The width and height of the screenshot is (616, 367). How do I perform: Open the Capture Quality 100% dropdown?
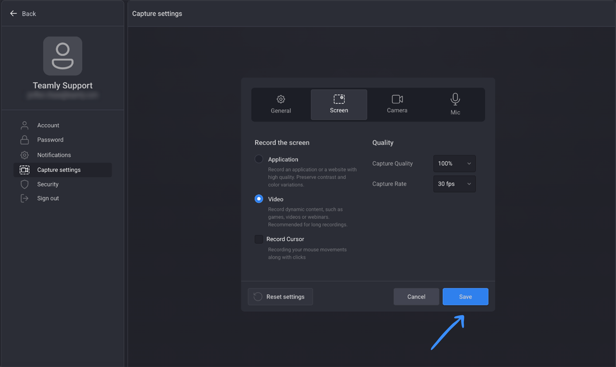pos(454,163)
